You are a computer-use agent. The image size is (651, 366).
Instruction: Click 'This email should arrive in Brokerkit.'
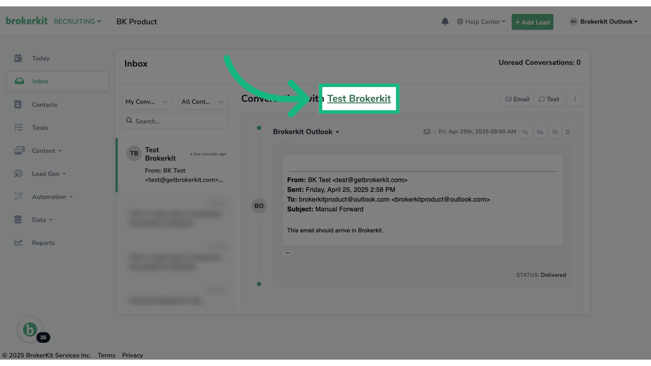(x=335, y=230)
